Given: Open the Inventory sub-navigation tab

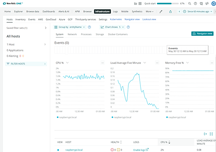Looking at the screenshot, I should pyautogui.click(x=20, y=19).
